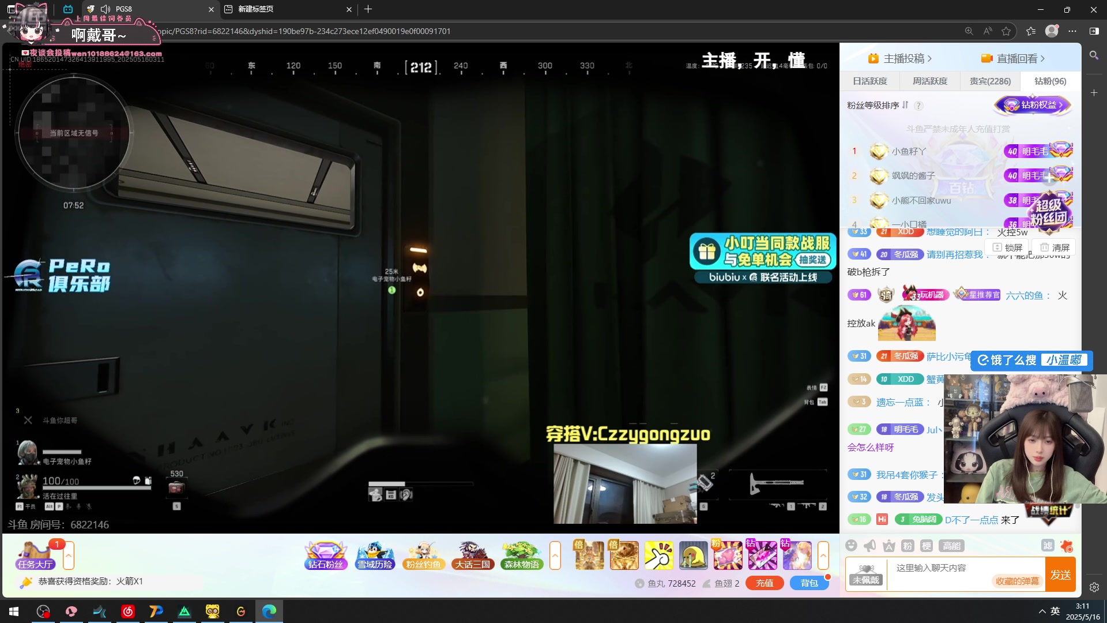
Task: Click the 梗 meme chat icon
Action: (927, 546)
